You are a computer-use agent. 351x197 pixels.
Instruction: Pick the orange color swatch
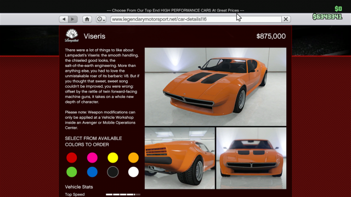point(133,158)
